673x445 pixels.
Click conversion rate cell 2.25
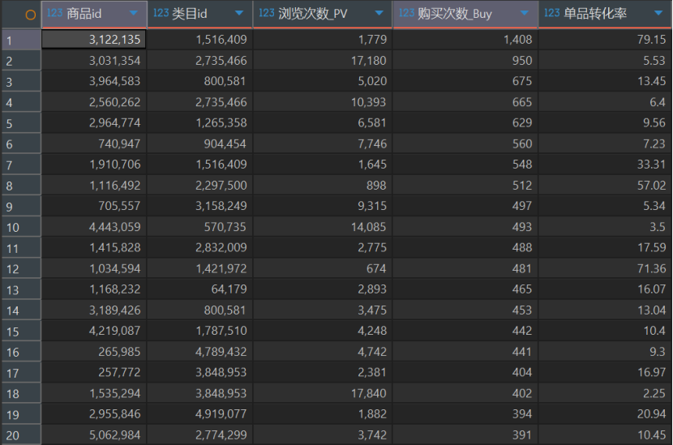(x=605, y=393)
